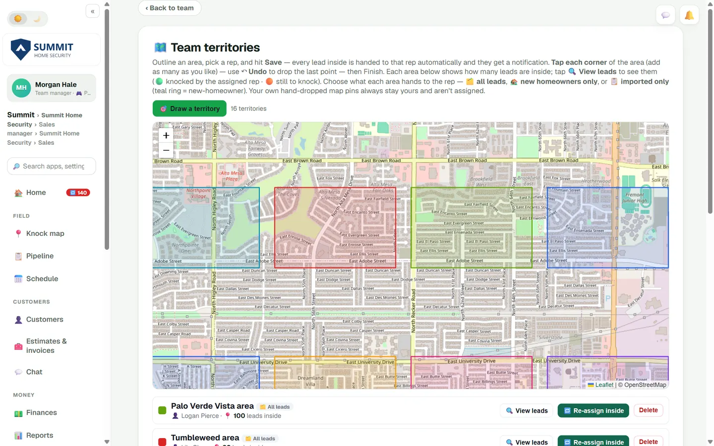Select the blue territory near Fremont Junior High

(608, 228)
